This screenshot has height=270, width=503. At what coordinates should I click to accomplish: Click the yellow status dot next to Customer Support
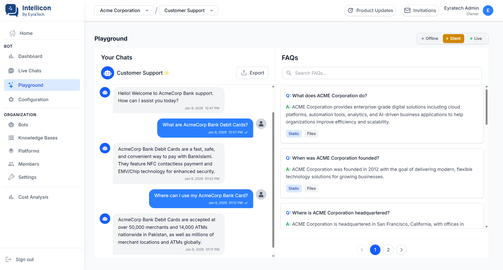167,73
